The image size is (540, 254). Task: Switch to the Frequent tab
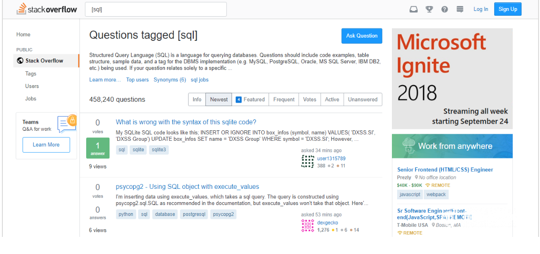pyautogui.click(x=284, y=99)
